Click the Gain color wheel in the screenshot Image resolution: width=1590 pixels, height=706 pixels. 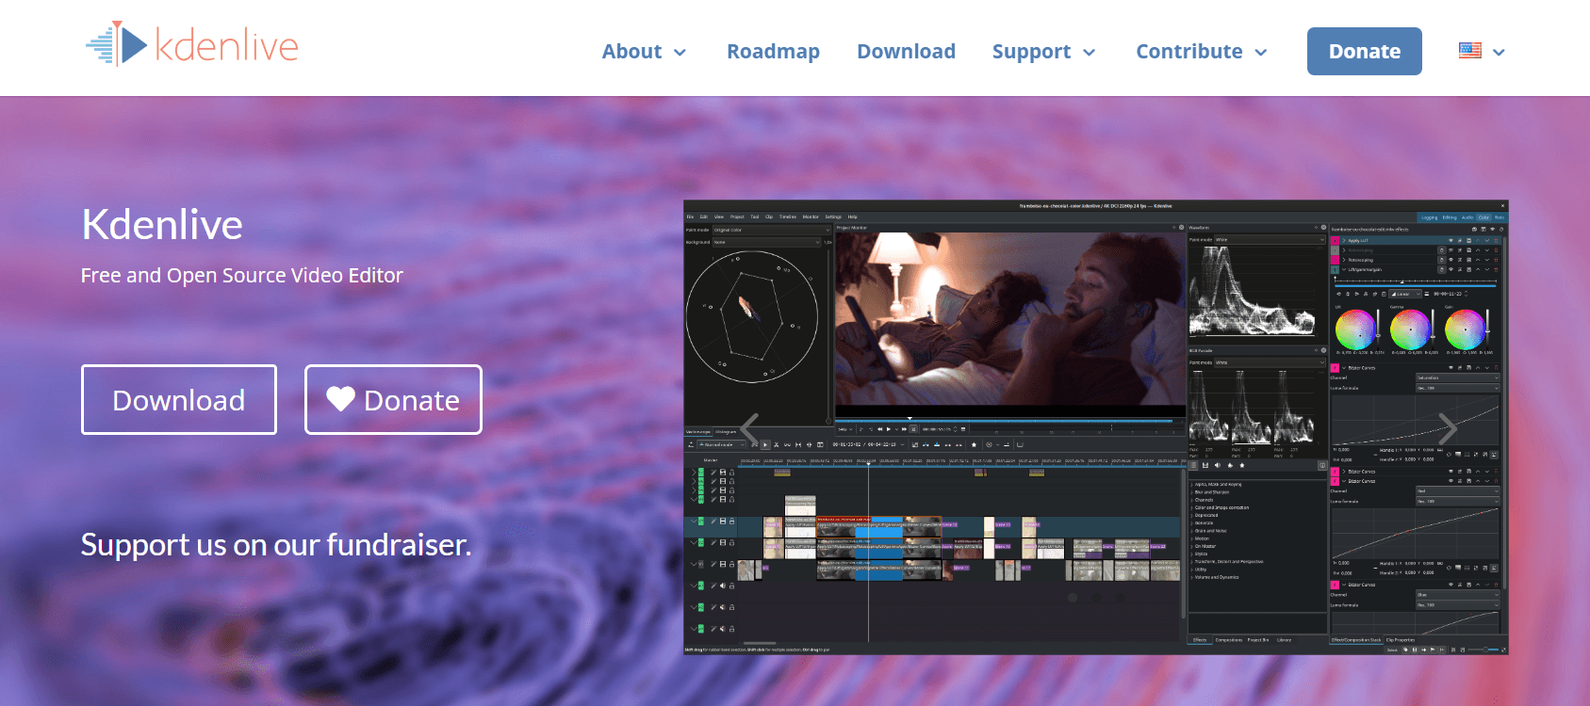click(1466, 329)
